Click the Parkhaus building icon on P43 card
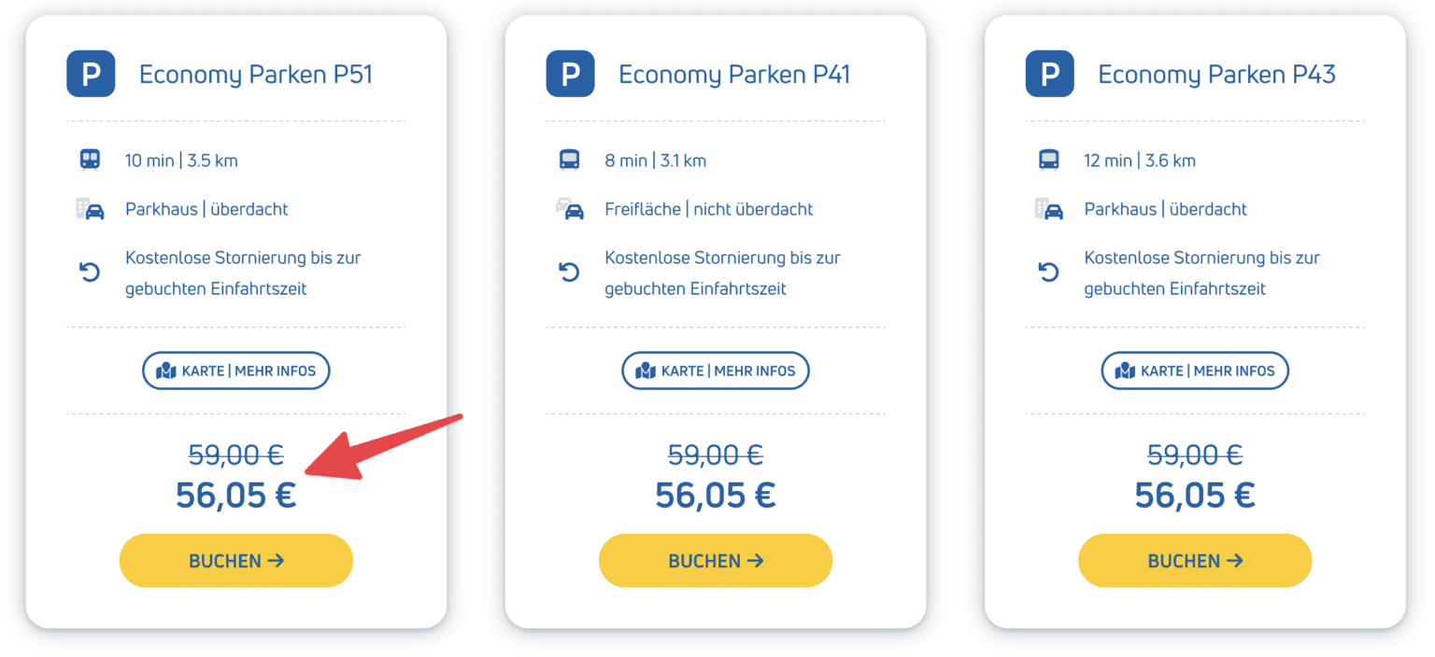1435x657 pixels. pyautogui.click(x=1048, y=209)
